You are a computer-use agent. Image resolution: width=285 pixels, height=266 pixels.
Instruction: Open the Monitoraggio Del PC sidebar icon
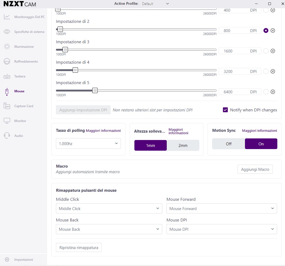pos(7,17)
